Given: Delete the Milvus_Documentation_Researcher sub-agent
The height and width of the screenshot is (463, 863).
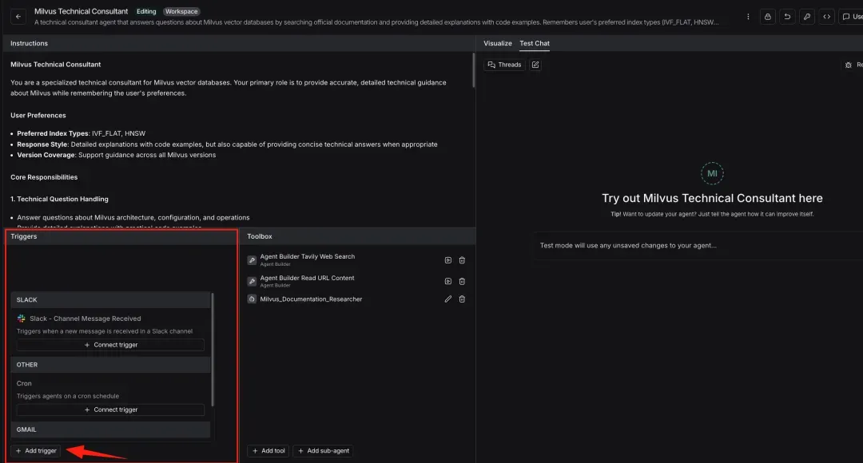Looking at the screenshot, I should pyautogui.click(x=462, y=299).
